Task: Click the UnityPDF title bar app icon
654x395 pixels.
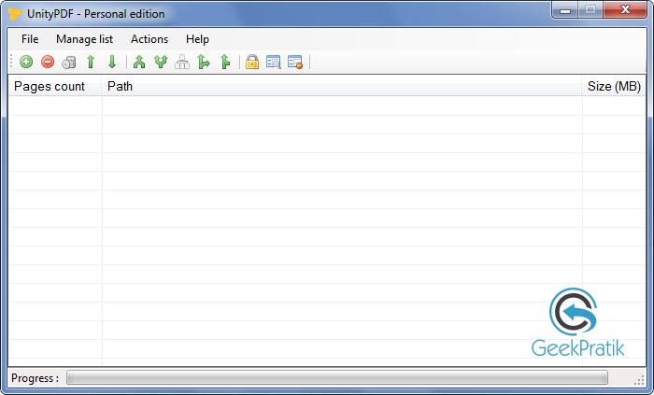Action: pos(15,13)
